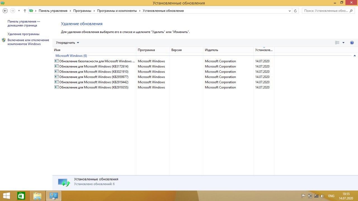
Task: Select update KB2919355
Action: pos(163,87)
